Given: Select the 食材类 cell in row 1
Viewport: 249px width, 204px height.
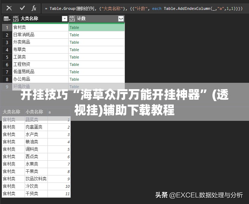Looking at the screenshot, I should pos(40,27).
